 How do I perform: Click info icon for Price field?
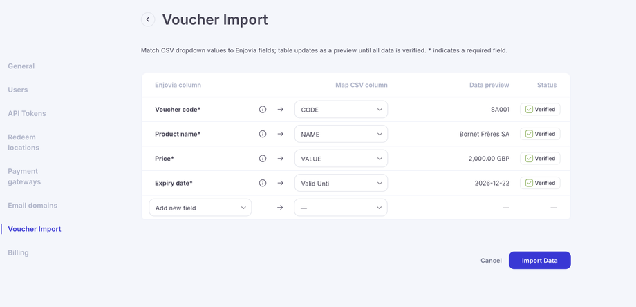tap(263, 159)
